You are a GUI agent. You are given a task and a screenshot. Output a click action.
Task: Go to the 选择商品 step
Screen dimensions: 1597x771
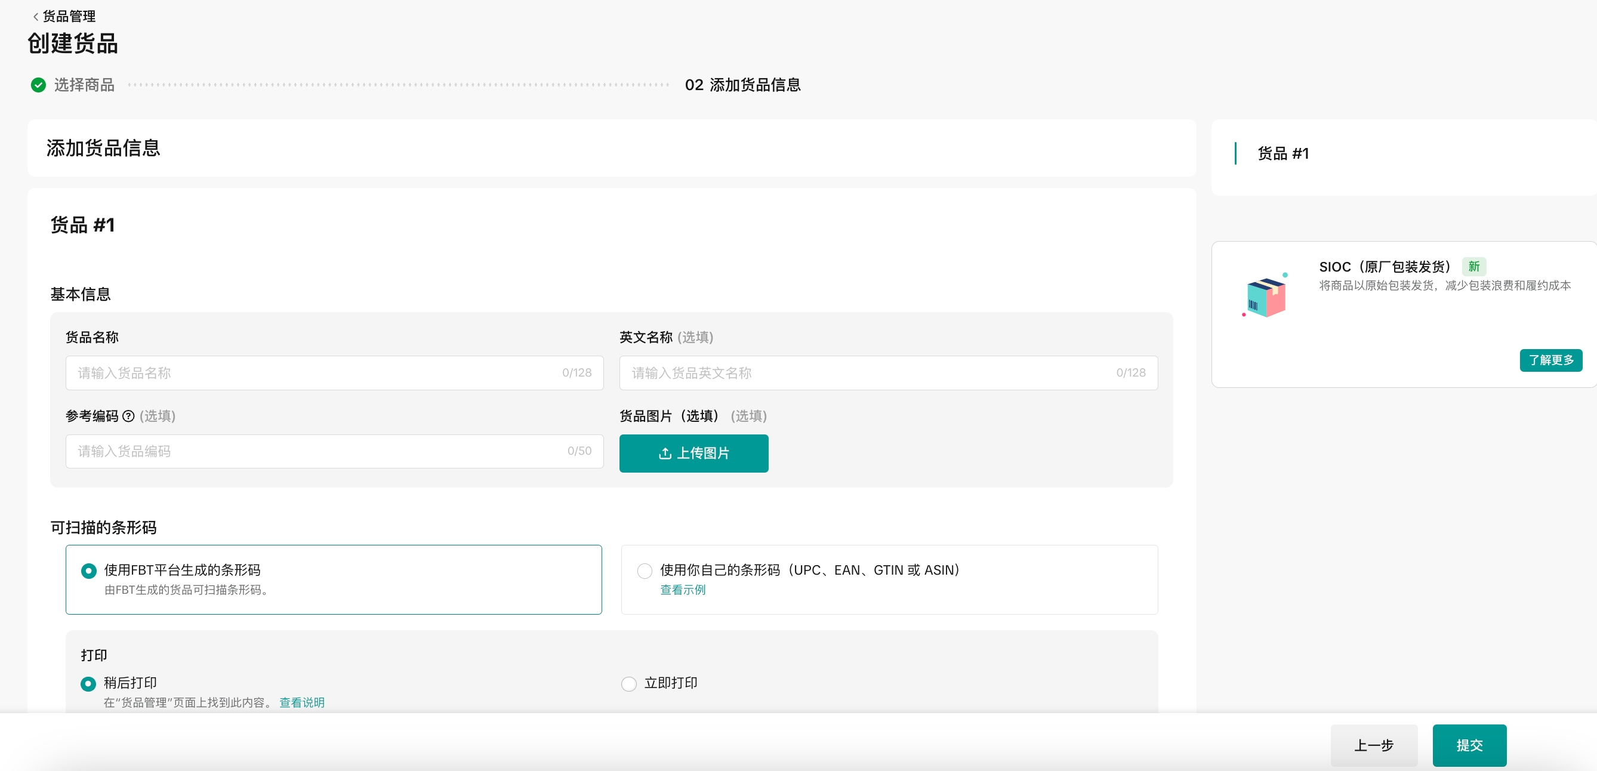pyautogui.click(x=84, y=85)
